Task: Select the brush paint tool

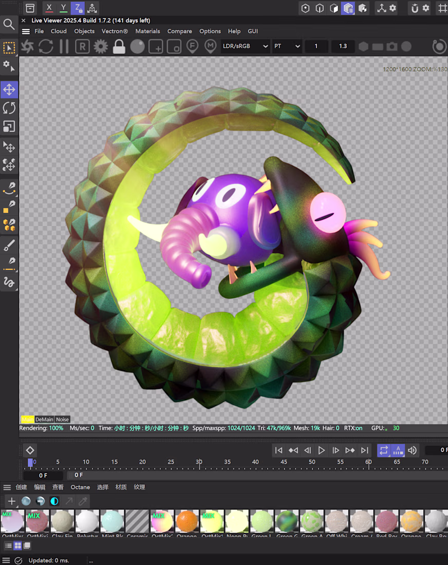Action: (9, 245)
